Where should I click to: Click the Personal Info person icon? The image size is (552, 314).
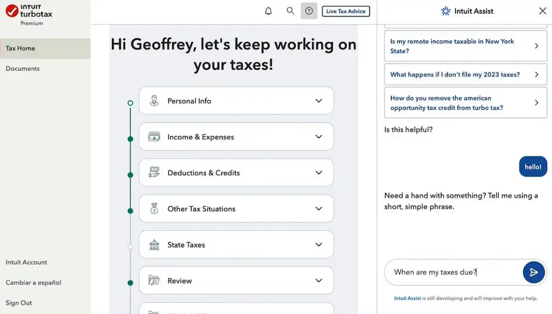point(154,101)
